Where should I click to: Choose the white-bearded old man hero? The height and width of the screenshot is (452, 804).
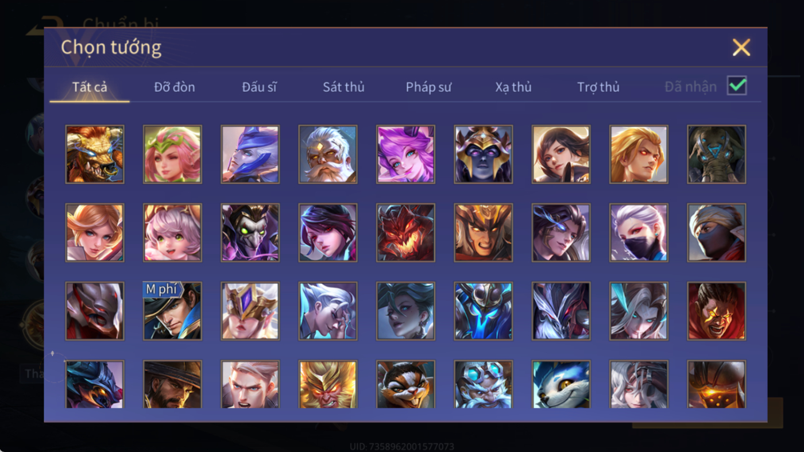(x=328, y=154)
